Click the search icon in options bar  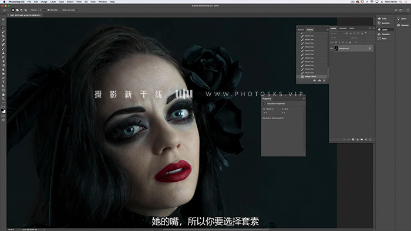[396, 10]
